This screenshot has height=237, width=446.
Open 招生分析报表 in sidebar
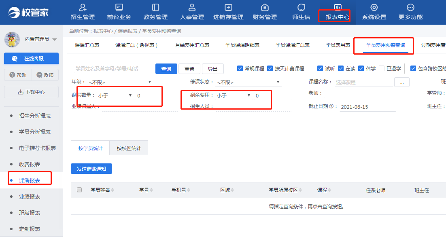pyautogui.click(x=35, y=116)
